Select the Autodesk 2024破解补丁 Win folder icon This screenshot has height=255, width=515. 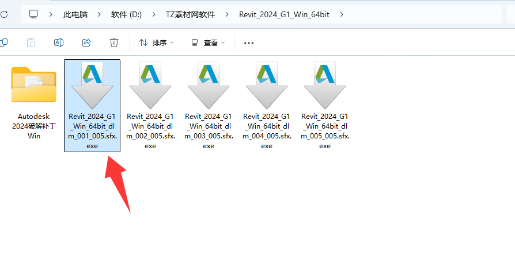(x=34, y=84)
